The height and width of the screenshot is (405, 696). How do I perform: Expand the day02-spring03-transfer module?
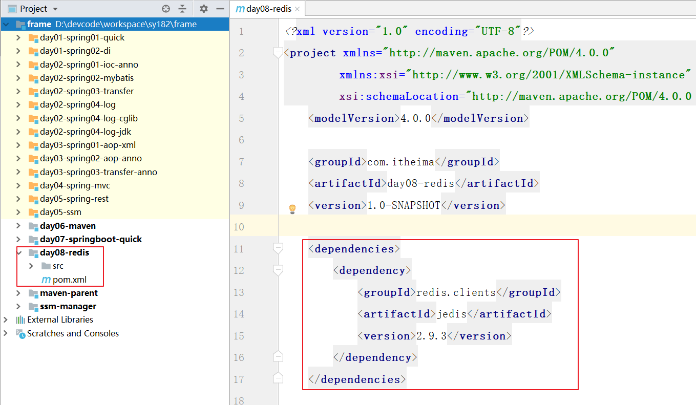pos(18,91)
